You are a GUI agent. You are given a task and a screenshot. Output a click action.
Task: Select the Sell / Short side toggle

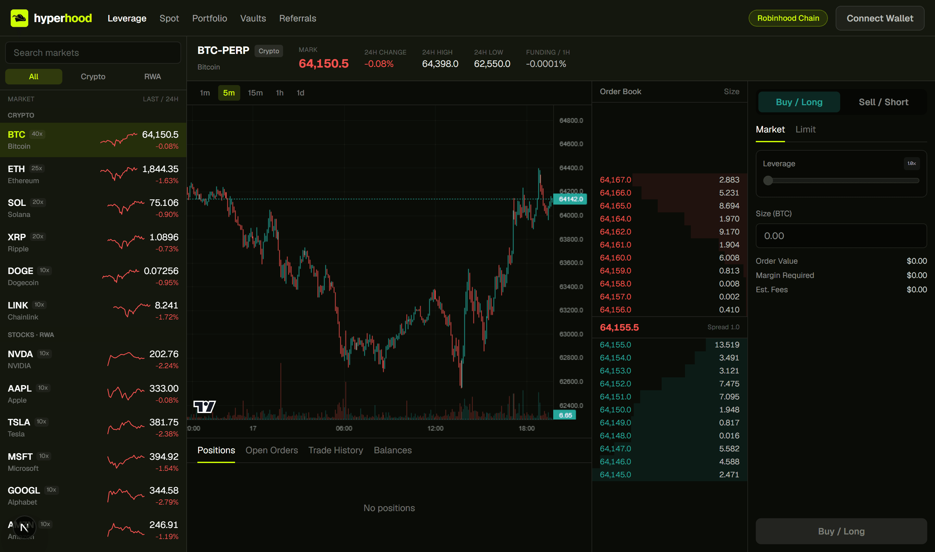[883, 102]
